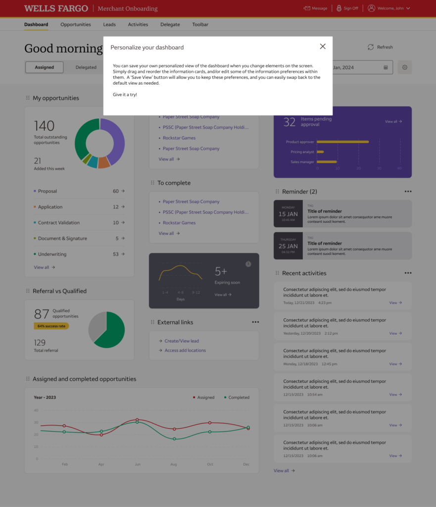This screenshot has height=507, width=436.
Task: Select the Assigned toggle button
Action: pos(44,67)
